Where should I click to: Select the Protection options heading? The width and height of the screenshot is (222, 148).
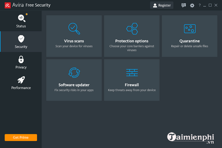click(132, 41)
